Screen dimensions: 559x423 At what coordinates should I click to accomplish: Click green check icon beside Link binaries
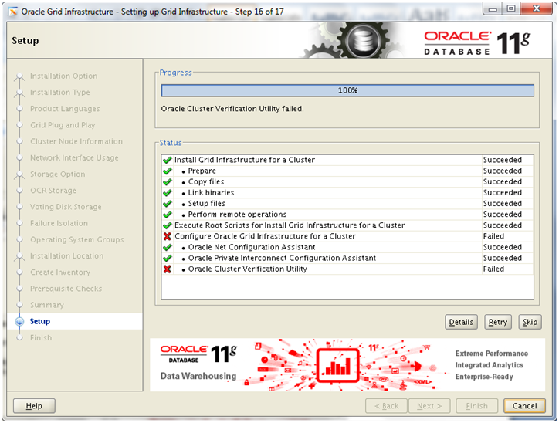point(168,193)
